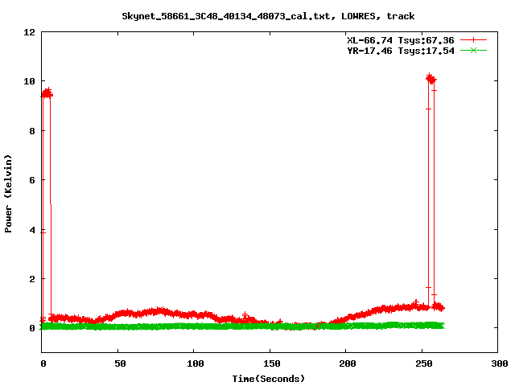Click the y-axis tick label 8
The image size is (515, 386).
point(32,131)
